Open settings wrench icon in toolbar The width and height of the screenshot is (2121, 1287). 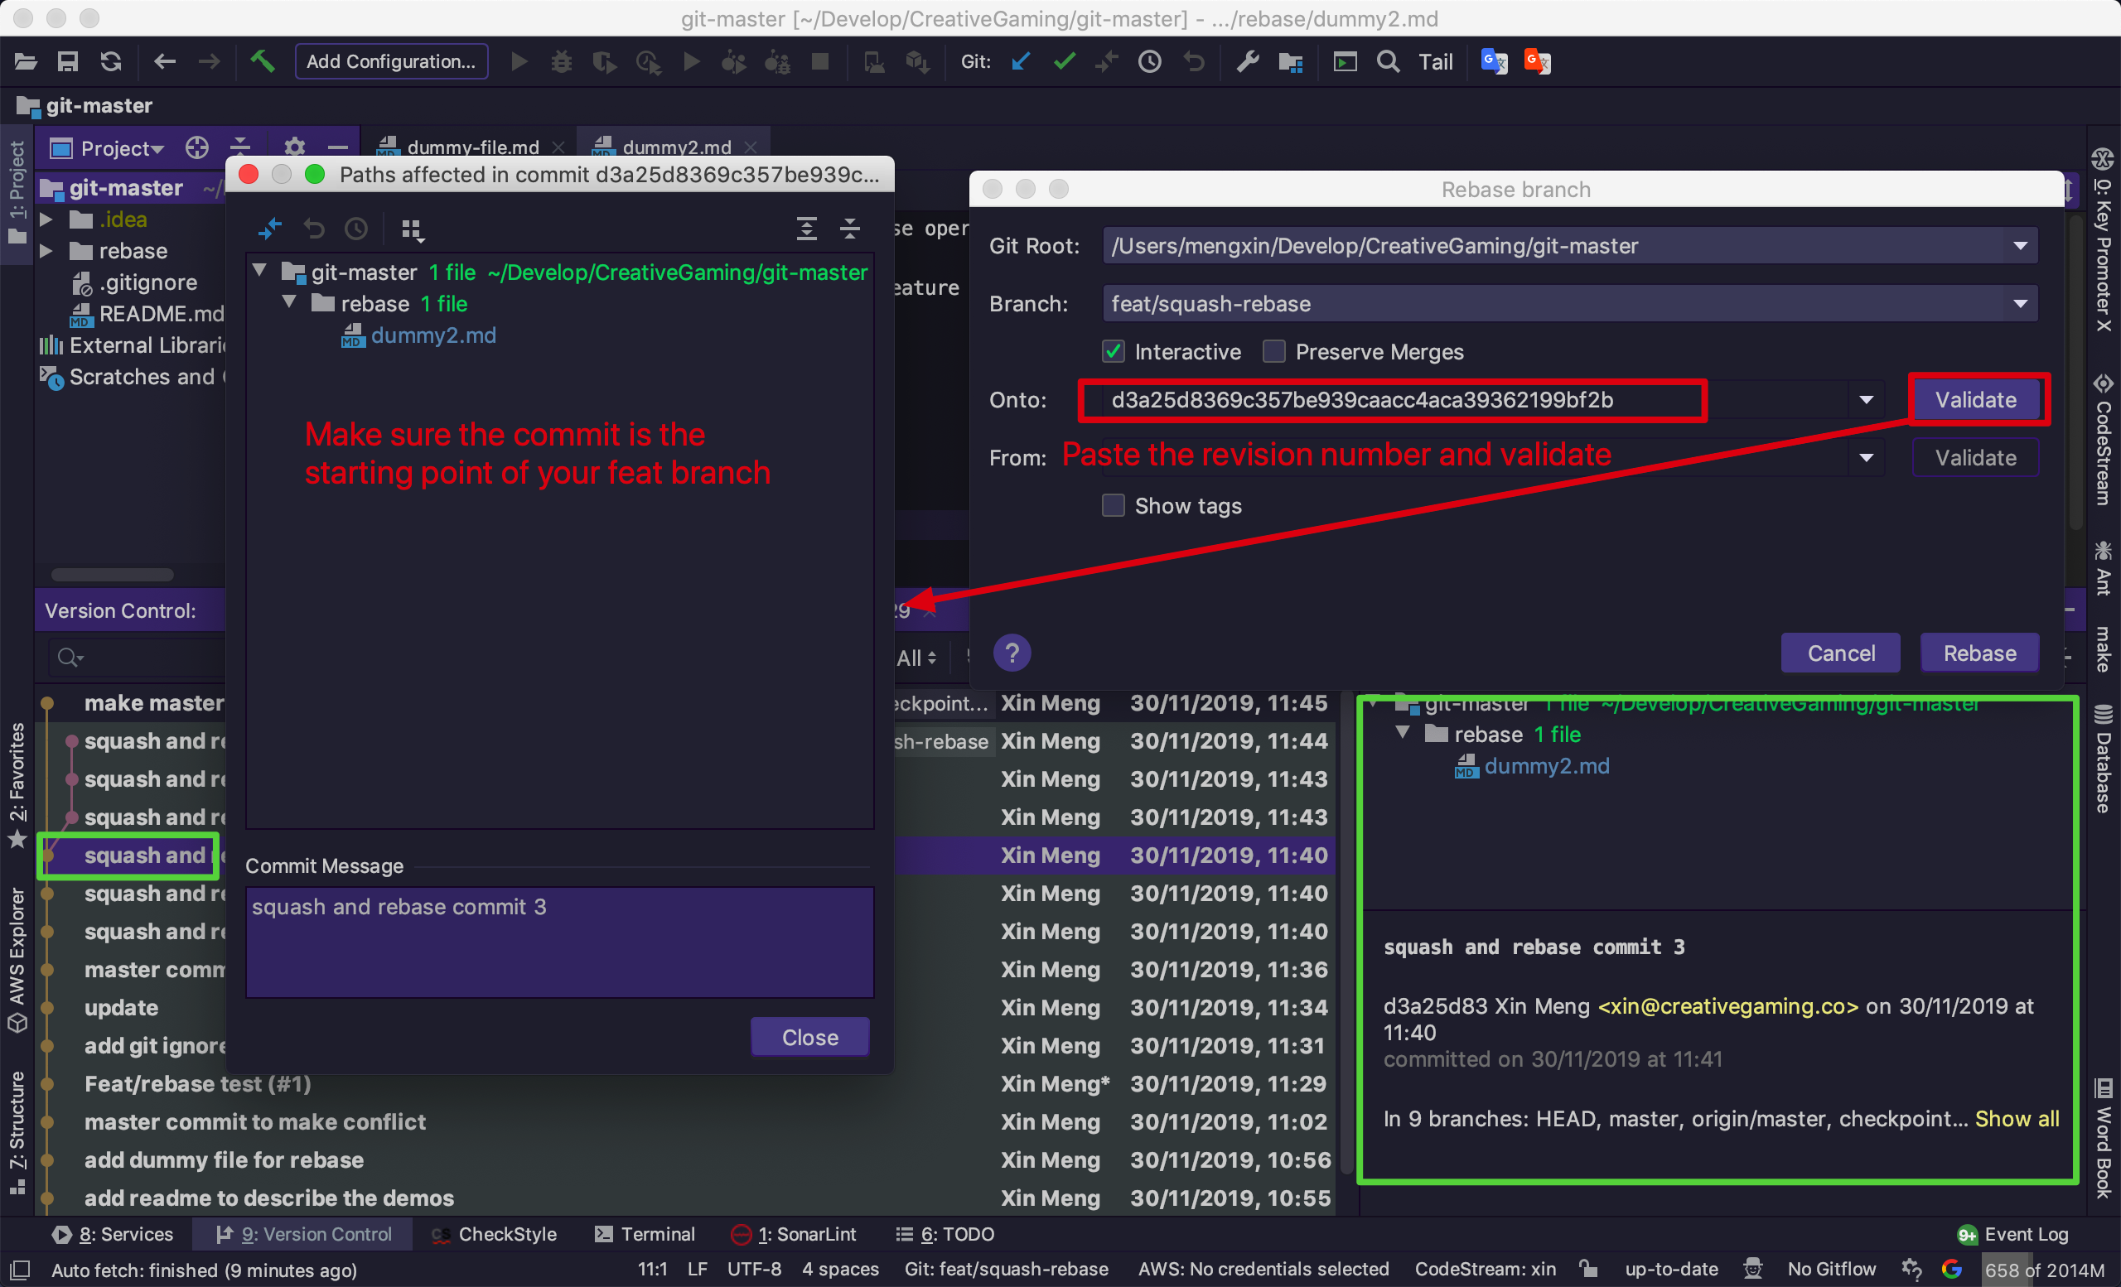pos(1247,62)
